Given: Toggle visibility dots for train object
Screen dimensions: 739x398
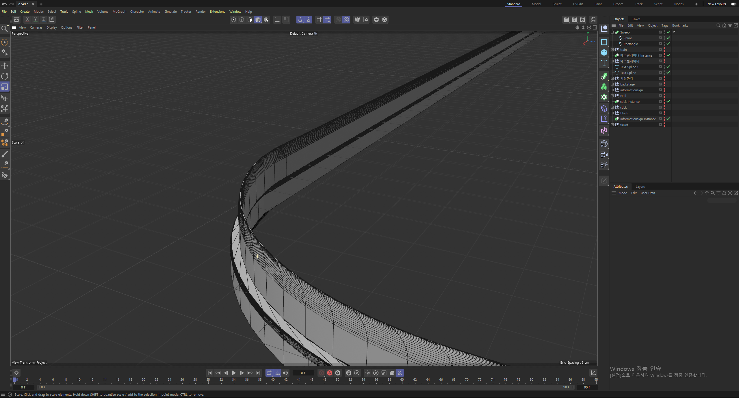Looking at the screenshot, I should (x=664, y=49).
